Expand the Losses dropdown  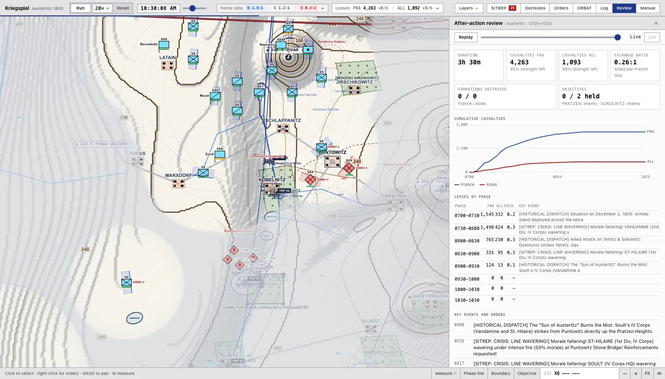click(x=387, y=8)
